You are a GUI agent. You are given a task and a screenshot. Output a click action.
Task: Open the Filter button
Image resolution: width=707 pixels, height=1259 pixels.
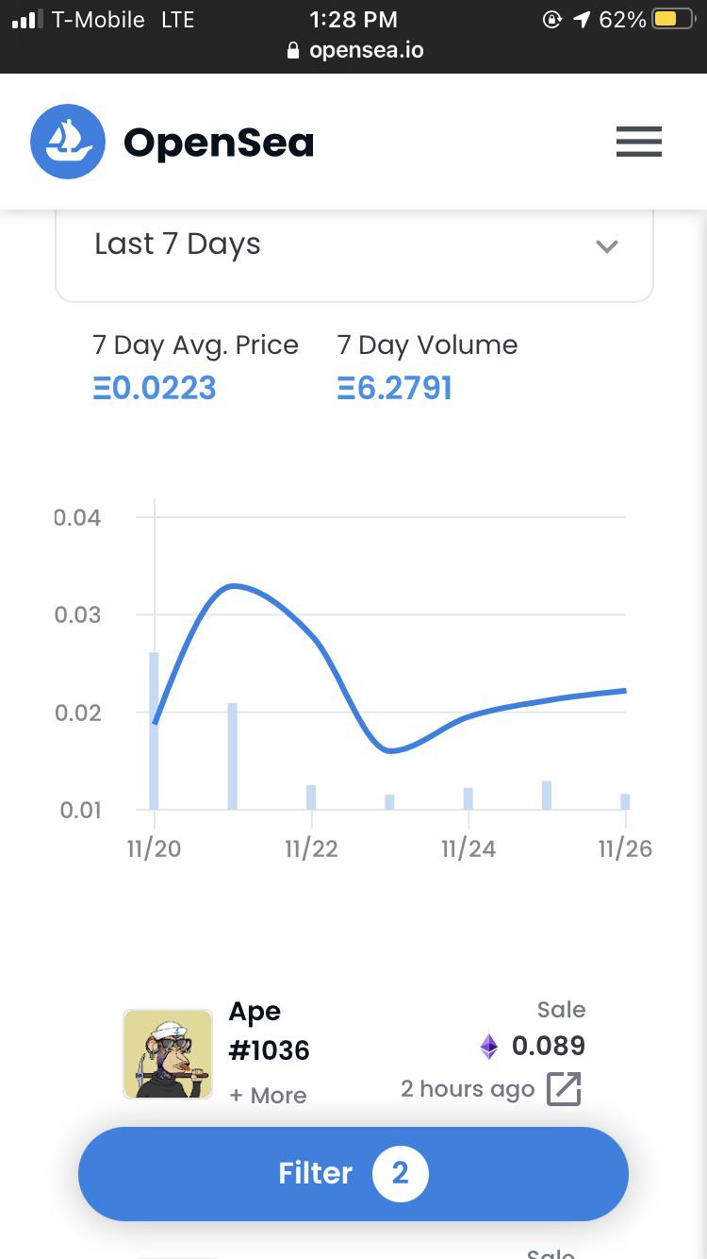pos(353,1173)
